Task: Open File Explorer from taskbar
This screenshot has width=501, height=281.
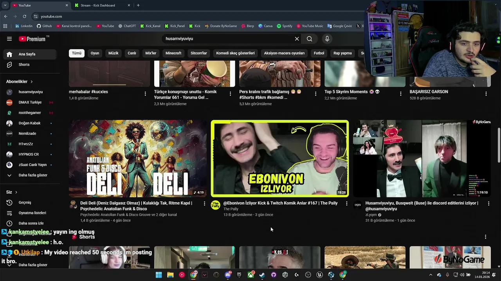Action: [170, 275]
